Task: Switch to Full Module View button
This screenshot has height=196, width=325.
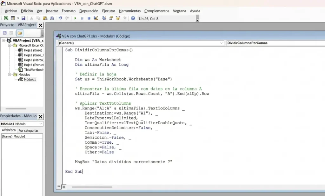Action: pos(64,187)
